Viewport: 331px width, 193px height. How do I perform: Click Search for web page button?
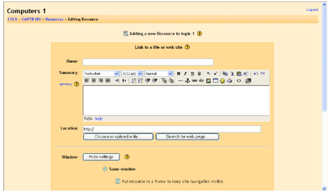188,137
